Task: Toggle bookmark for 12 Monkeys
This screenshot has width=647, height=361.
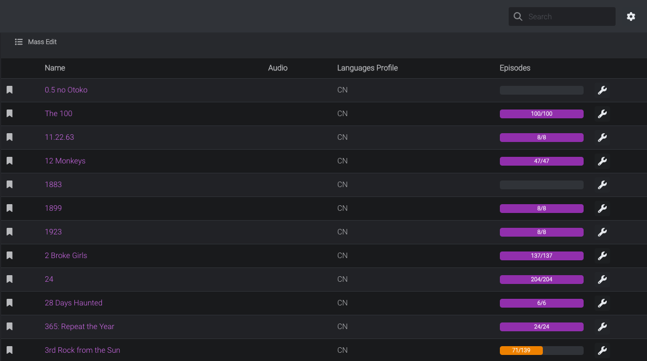Action: (x=9, y=161)
